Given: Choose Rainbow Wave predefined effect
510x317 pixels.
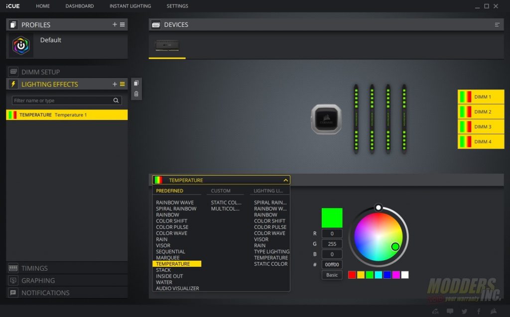Looking at the screenshot, I should 175,203.
